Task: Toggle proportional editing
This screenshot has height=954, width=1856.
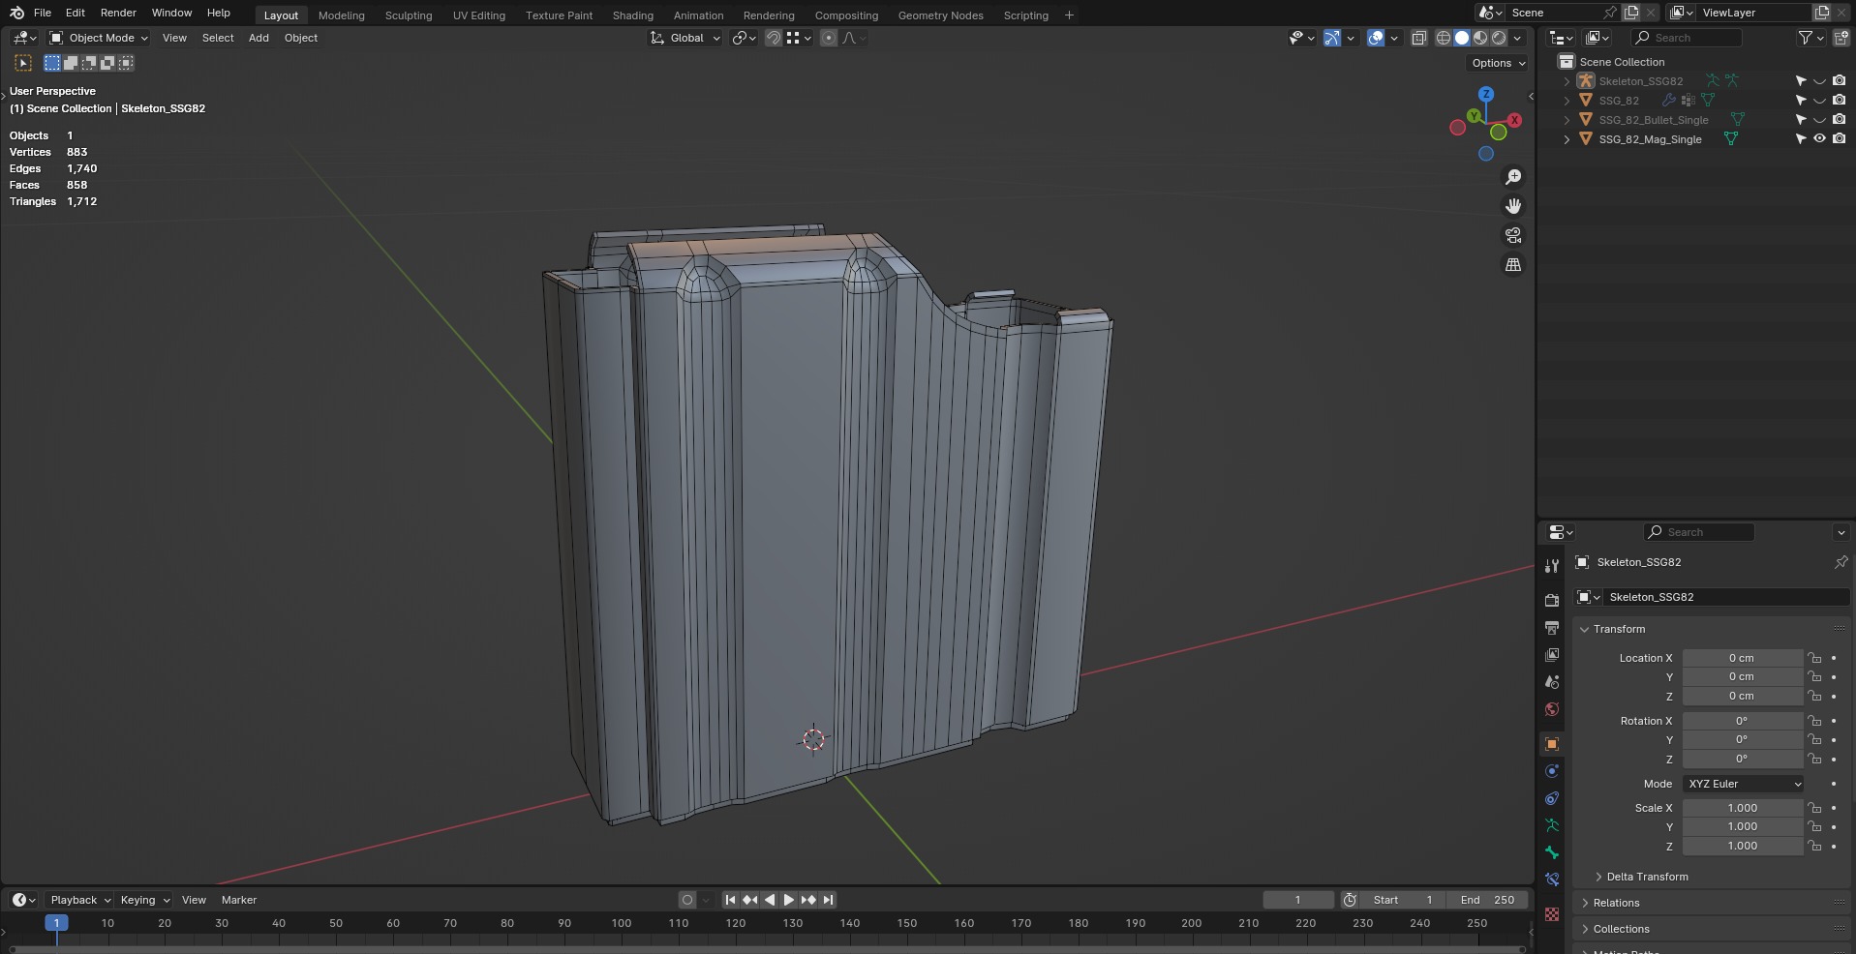Action: coord(828,38)
